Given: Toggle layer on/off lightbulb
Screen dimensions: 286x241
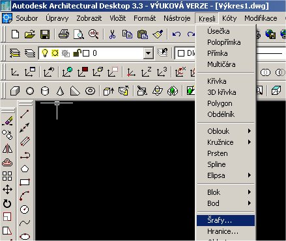Looking at the screenshot, I should click(44, 53).
